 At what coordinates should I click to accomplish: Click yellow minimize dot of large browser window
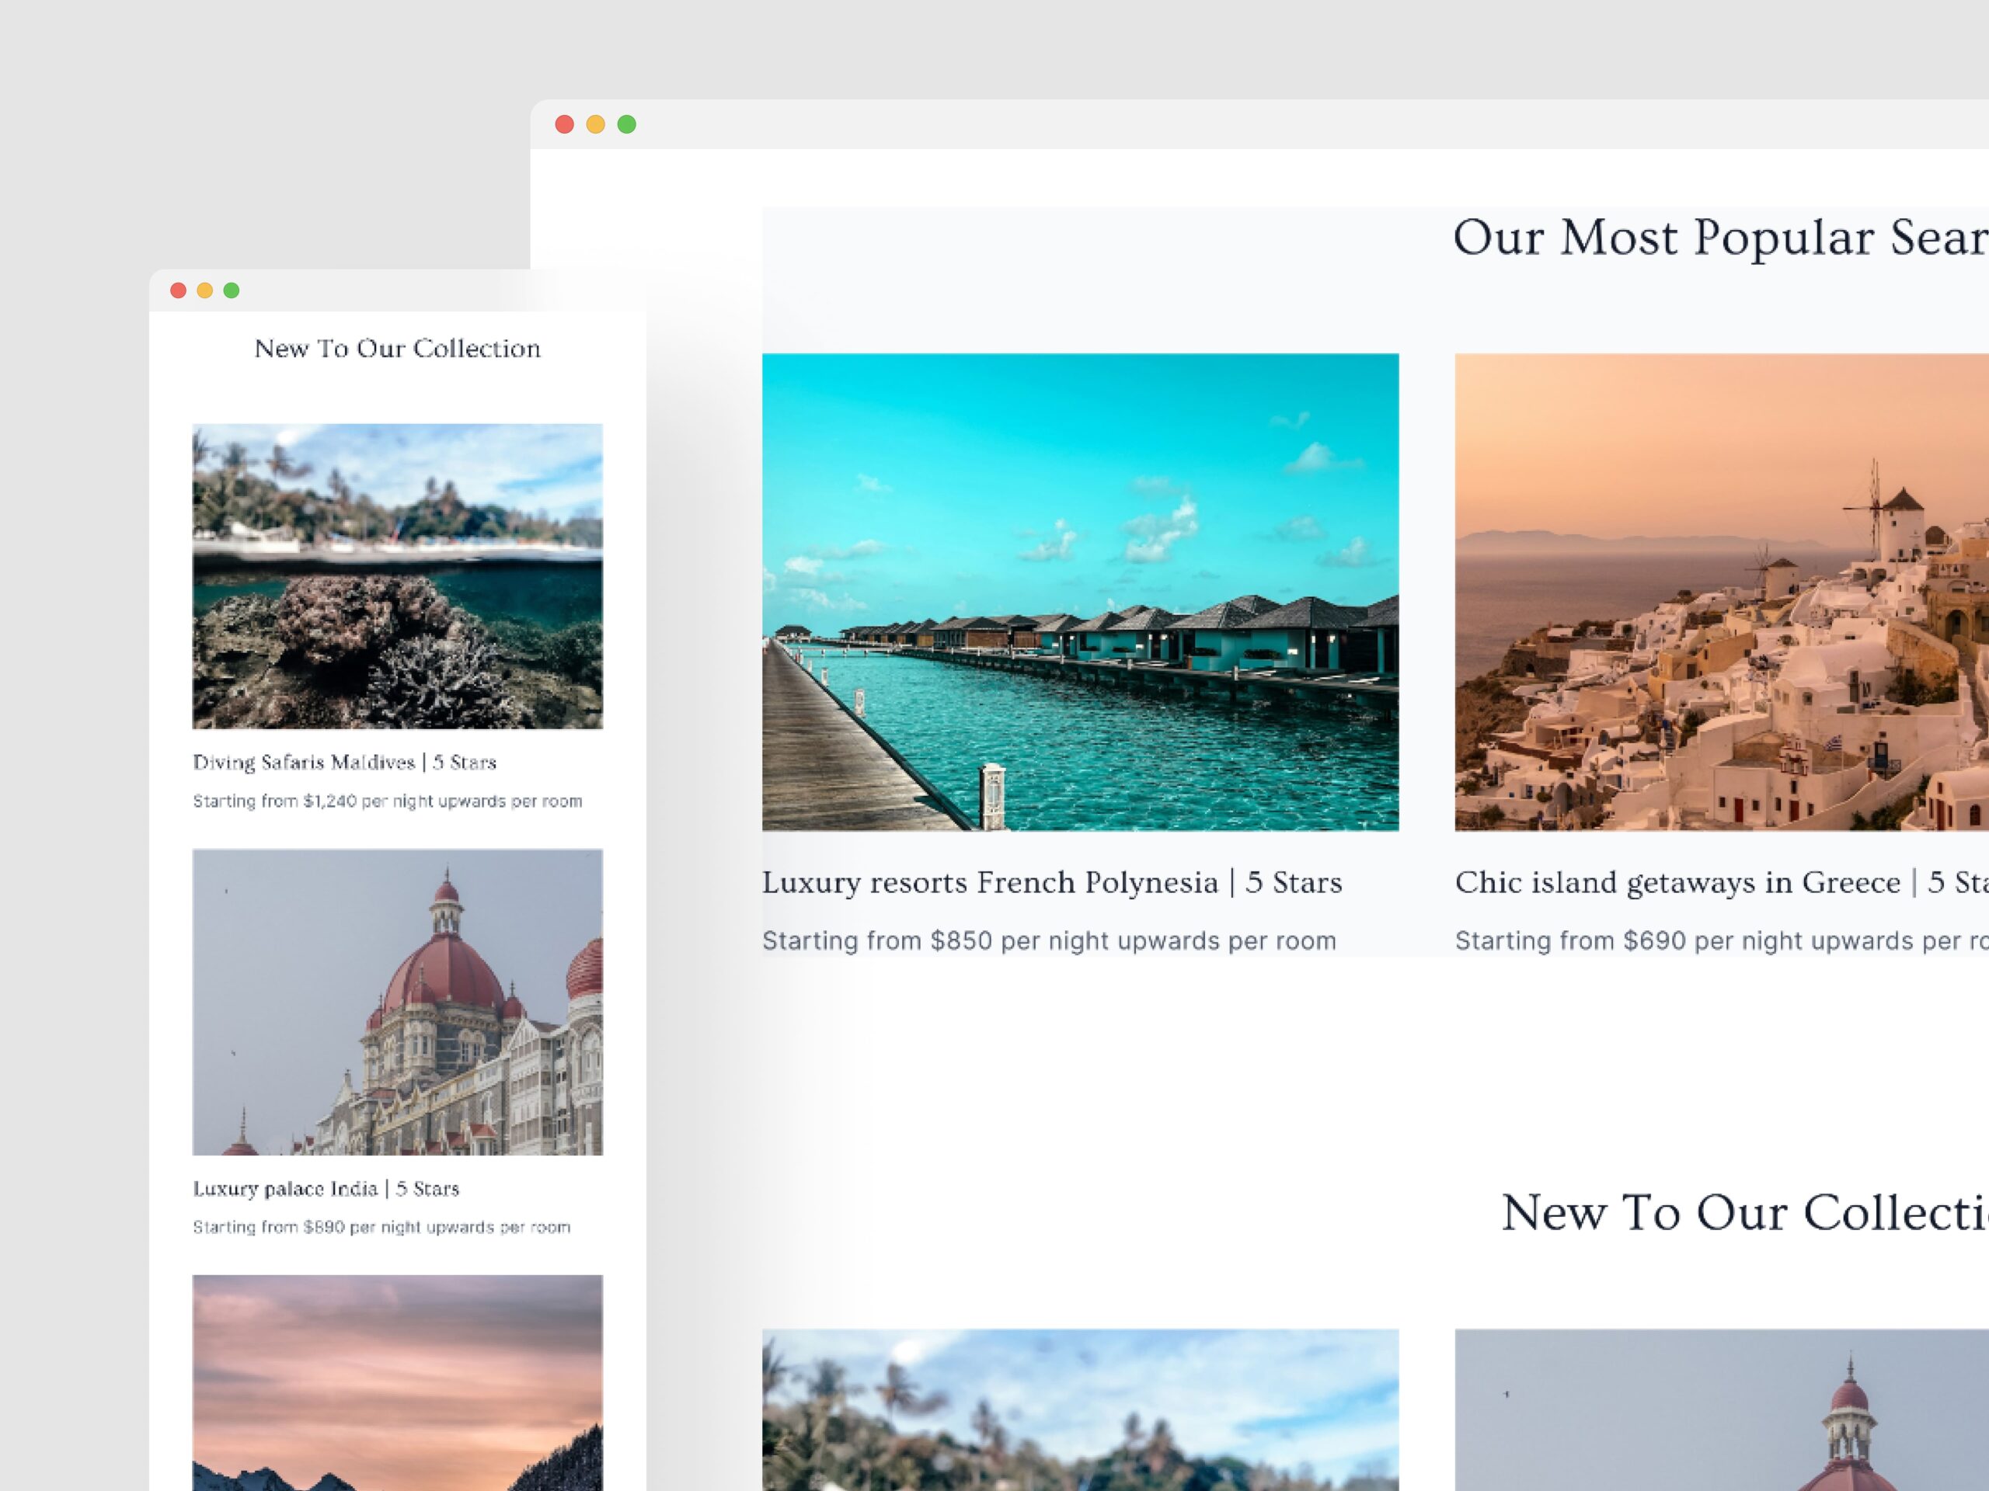pos(595,124)
